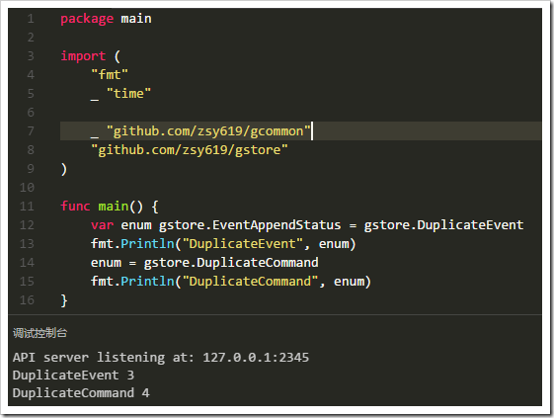Click the "DuplicateEvent" string literal
The width and height of the screenshot is (554, 418).
click(242, 244)
